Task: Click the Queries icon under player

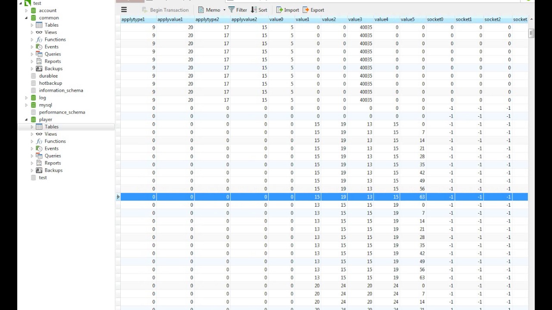Action: pyautogui.click(x=39, y=156)
